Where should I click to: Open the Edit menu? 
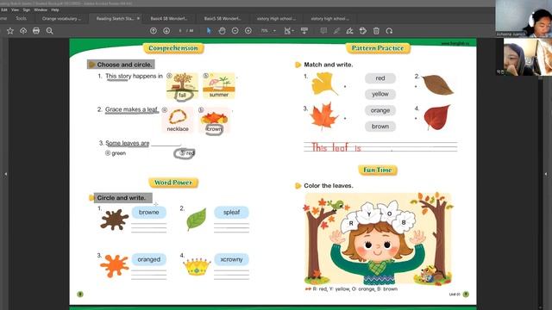[x=4, y=9]
